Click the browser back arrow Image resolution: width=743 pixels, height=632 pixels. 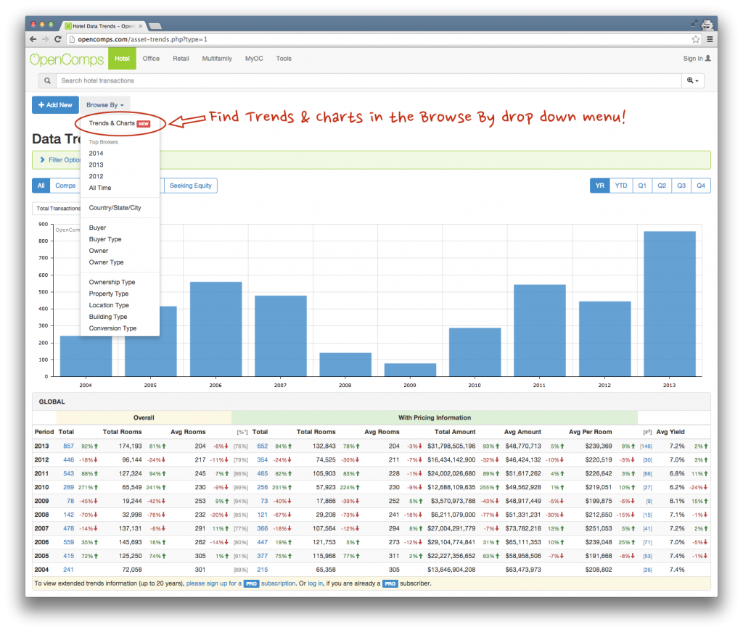point(33,39)
